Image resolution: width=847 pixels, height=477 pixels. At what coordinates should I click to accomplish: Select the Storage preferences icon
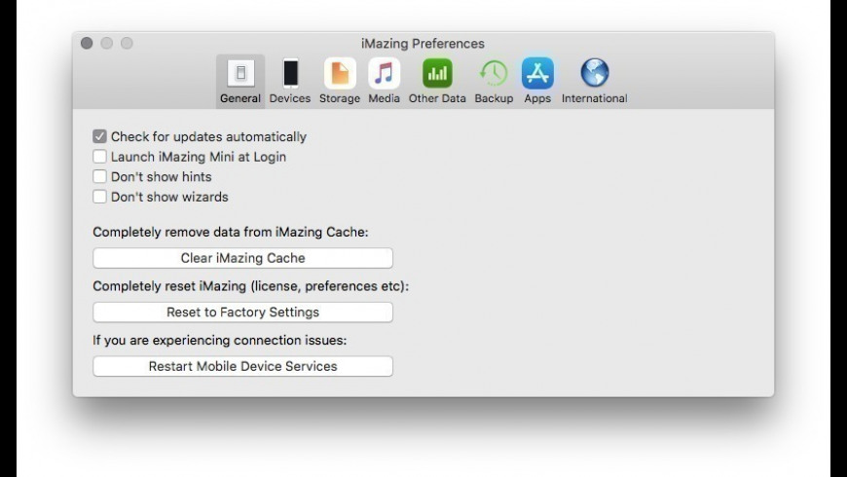[340, 74]
